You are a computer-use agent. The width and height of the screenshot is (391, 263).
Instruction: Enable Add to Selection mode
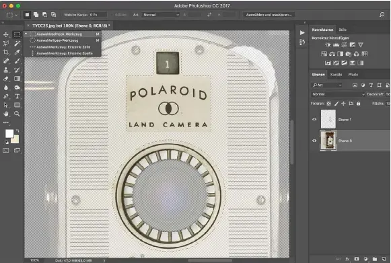[36, 15]
